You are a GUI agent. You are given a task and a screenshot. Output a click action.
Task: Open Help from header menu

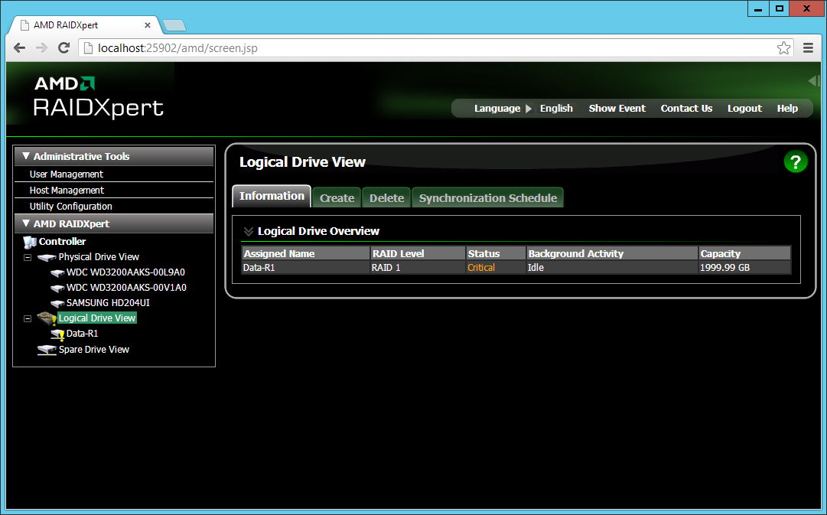tap(787, 108)
